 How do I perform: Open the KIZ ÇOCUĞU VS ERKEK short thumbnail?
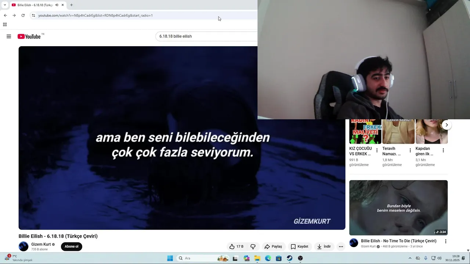click(365, 131)
